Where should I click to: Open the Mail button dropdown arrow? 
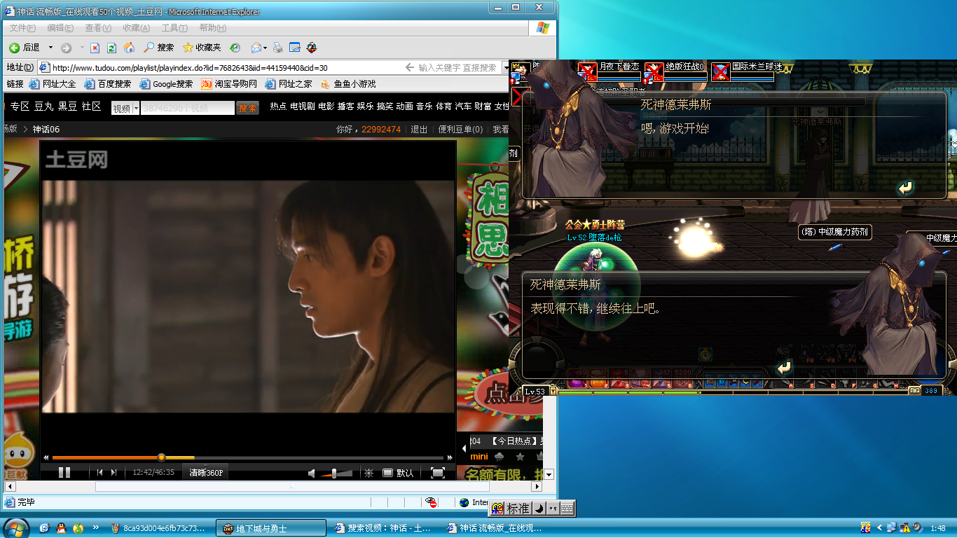click(265, 48)
